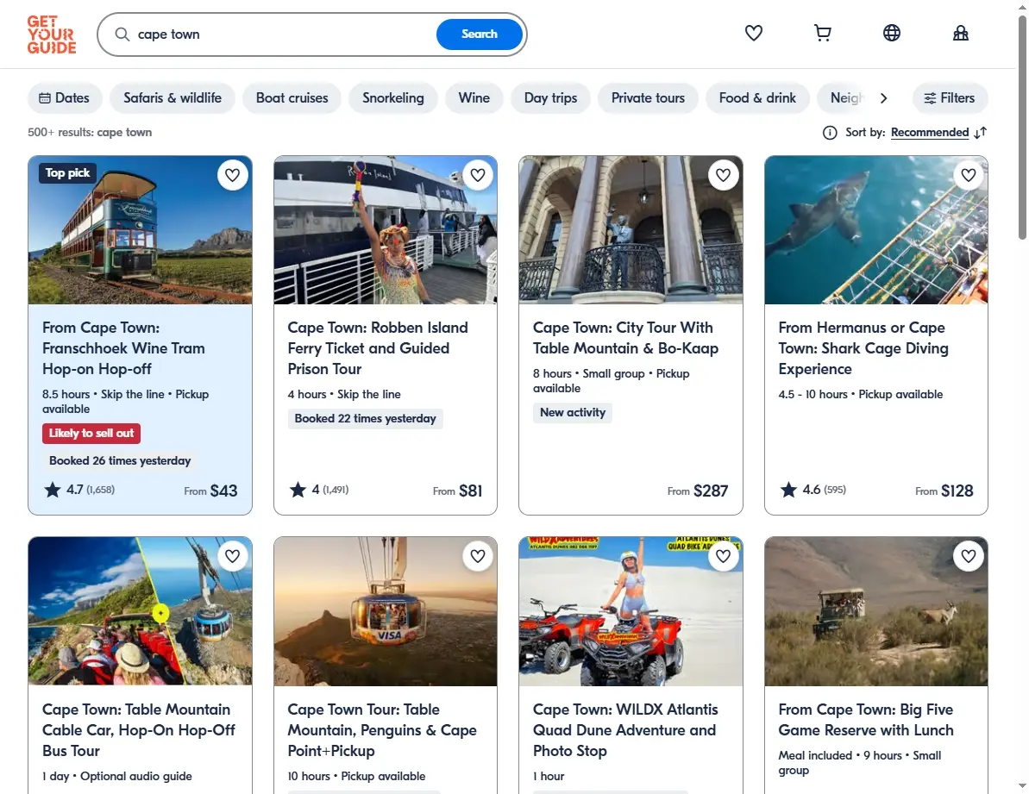Click the quad bike dune photo

point(631,612)
